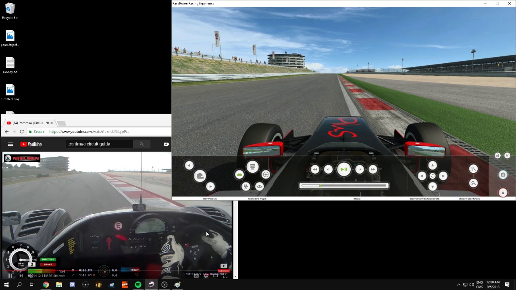Enter YouTube fullscreen mode
This screenshot has height=290, width=516.
click(x=225, y=276)
